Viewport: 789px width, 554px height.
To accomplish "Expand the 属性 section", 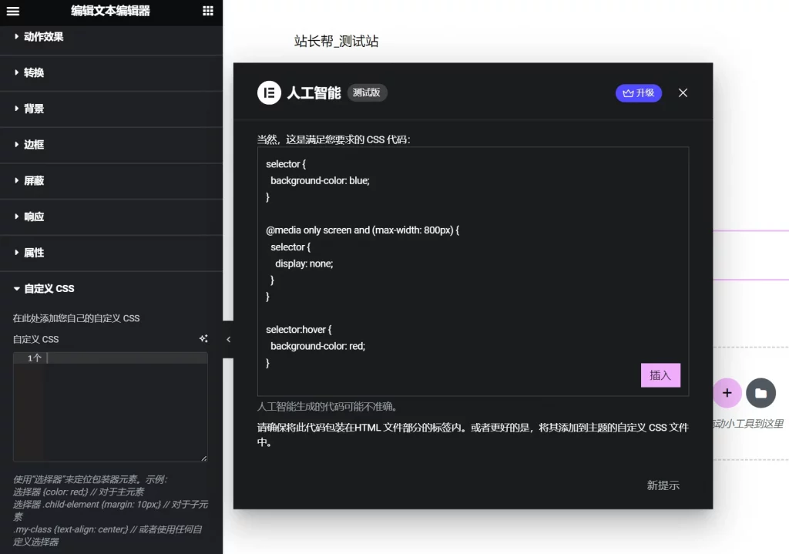I will click(34, 253).
